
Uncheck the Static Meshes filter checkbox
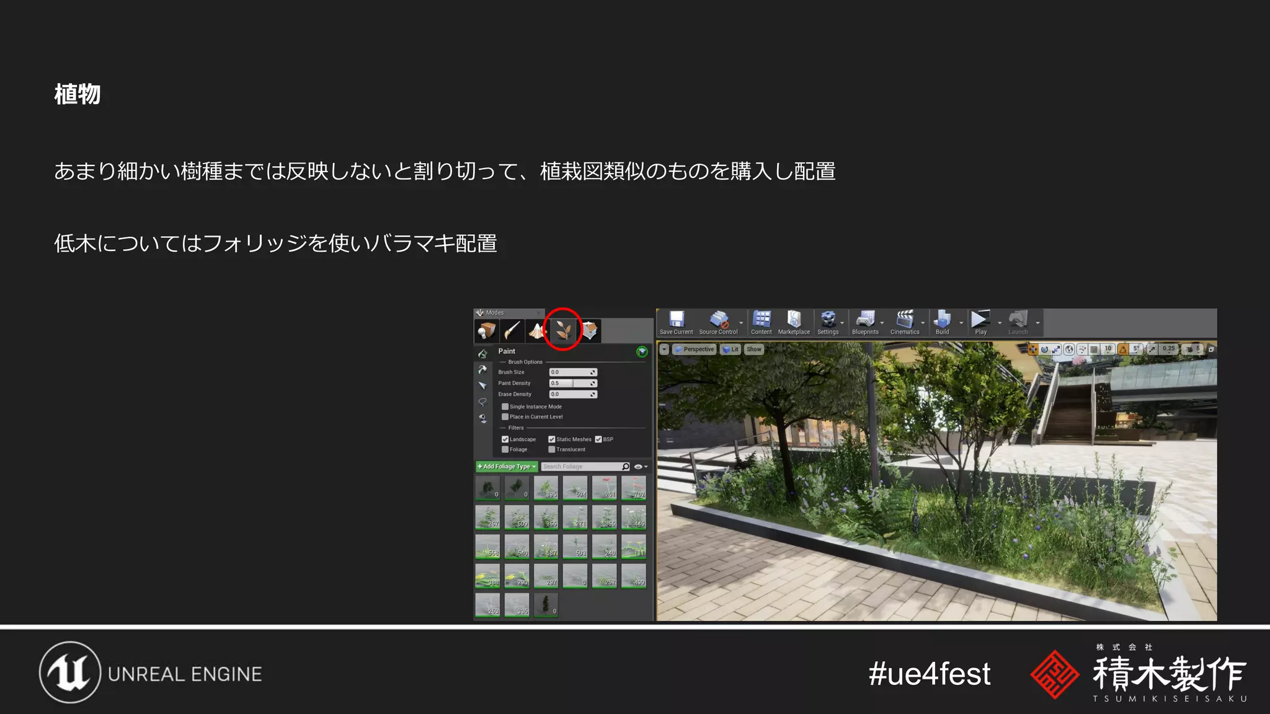(551, 439)
